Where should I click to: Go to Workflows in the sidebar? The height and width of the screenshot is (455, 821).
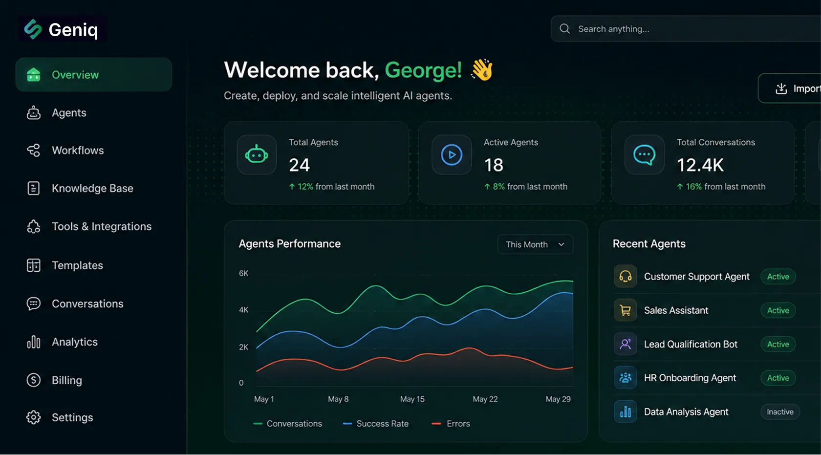pos(94,151)
